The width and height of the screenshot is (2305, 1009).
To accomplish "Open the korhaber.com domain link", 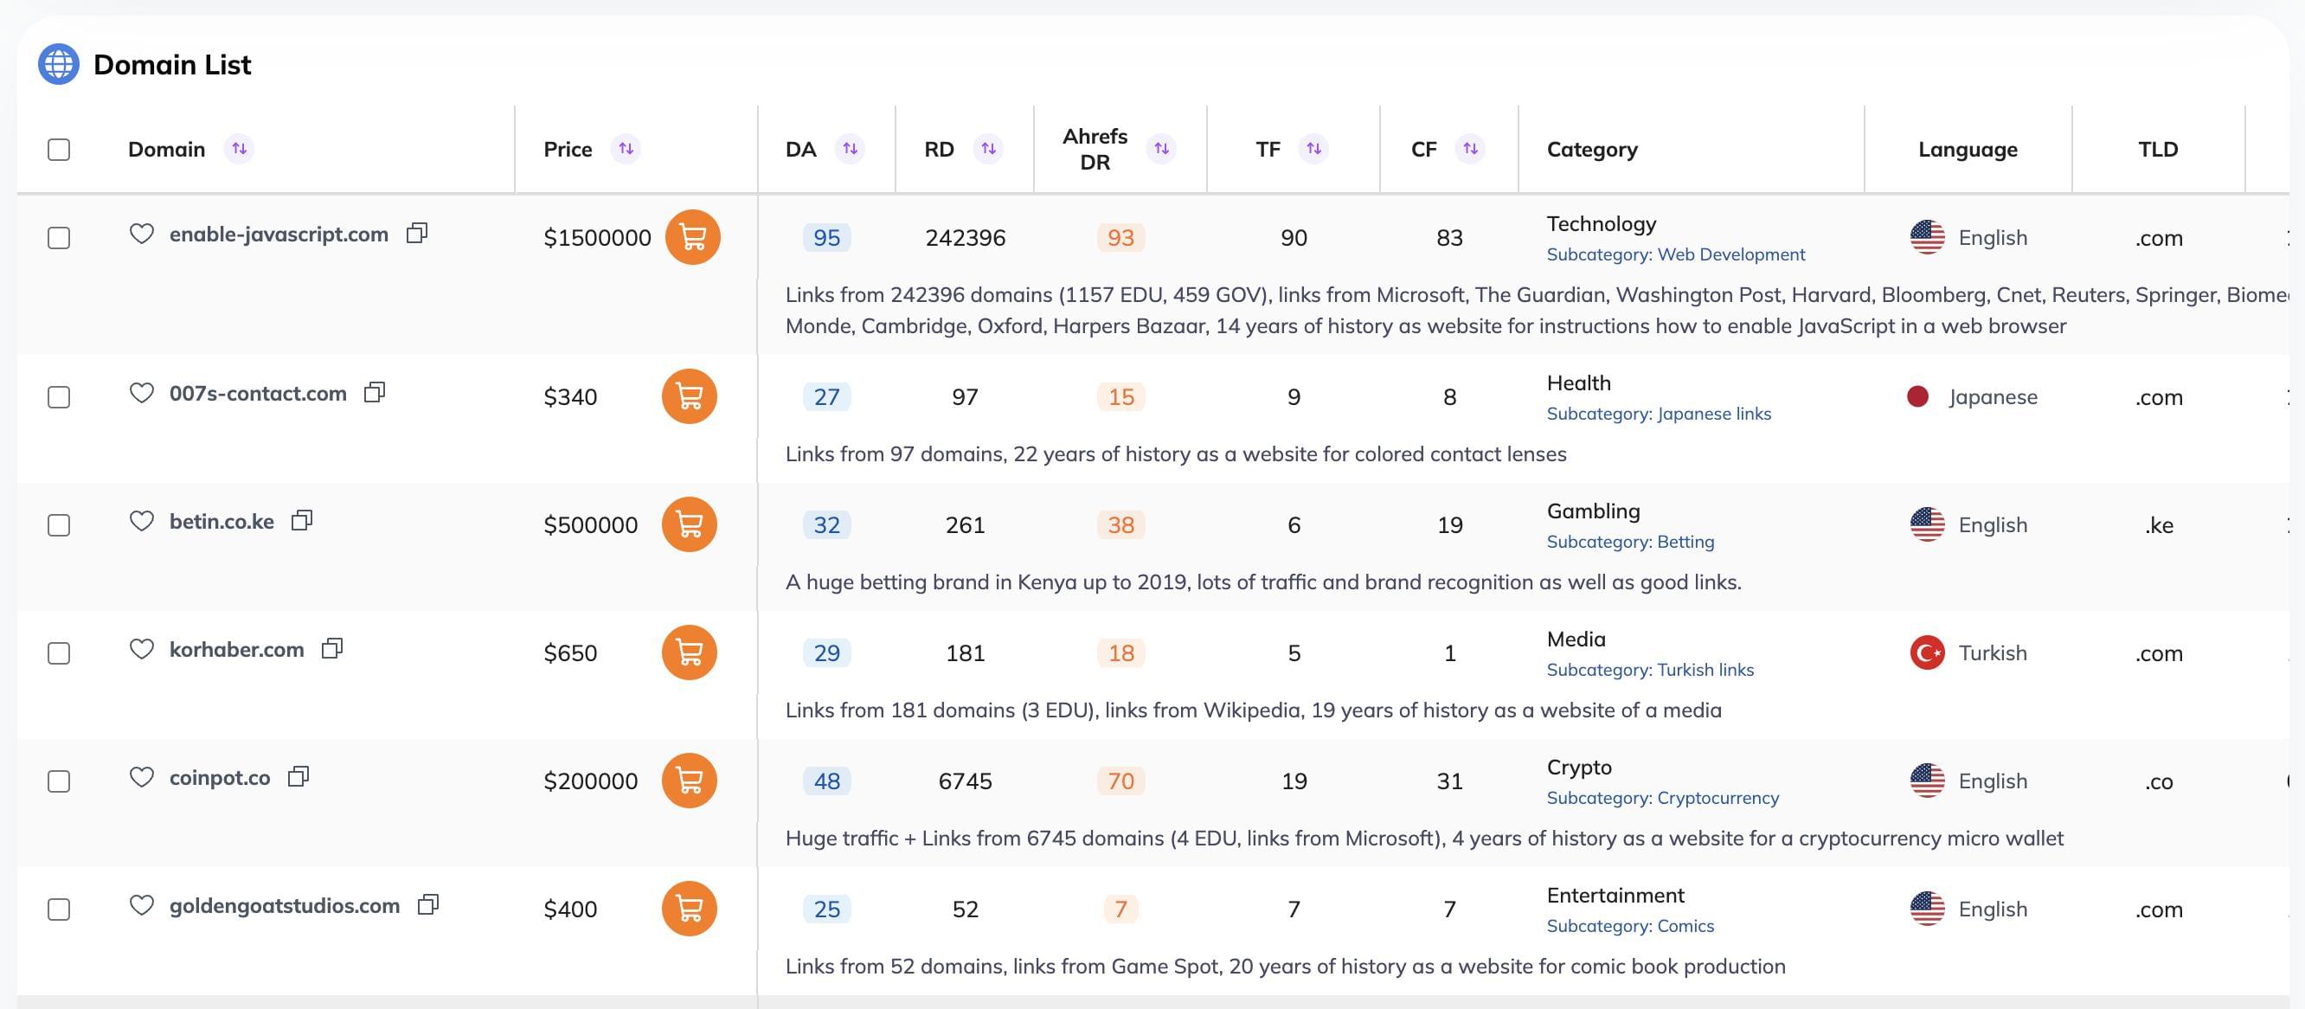I will click(237, 649).
